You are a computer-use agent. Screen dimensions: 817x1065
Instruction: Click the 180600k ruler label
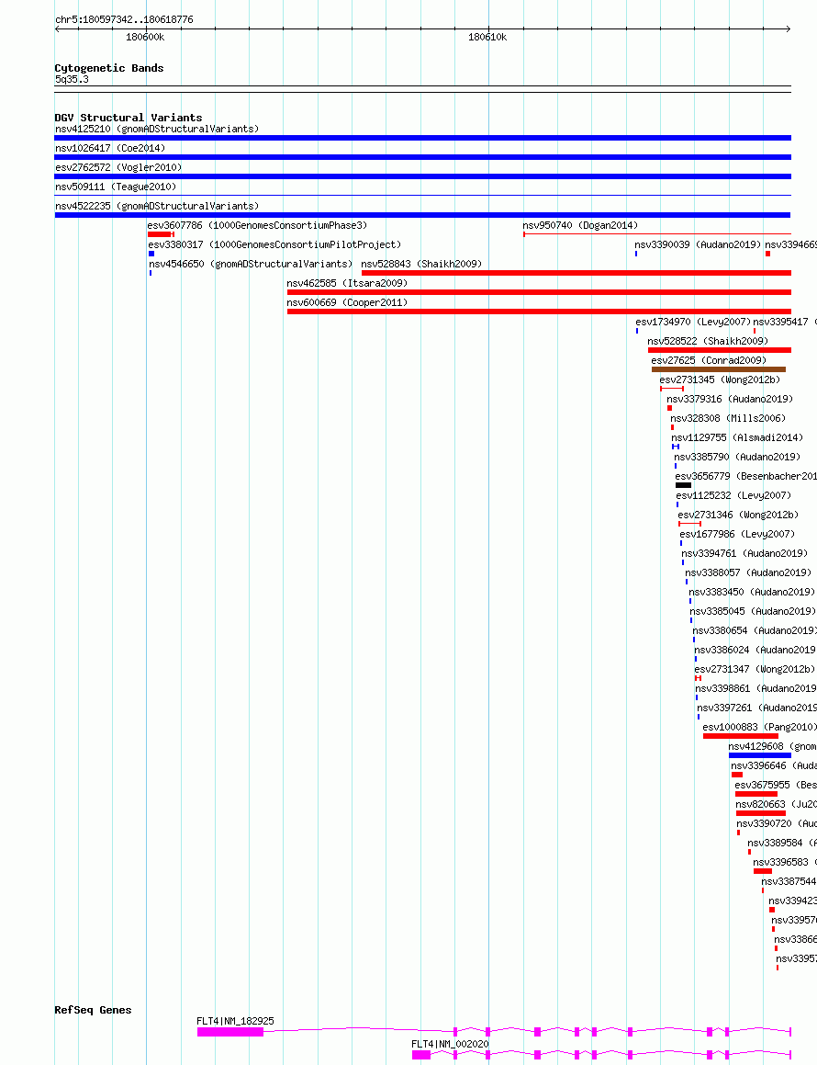point(144,38)
